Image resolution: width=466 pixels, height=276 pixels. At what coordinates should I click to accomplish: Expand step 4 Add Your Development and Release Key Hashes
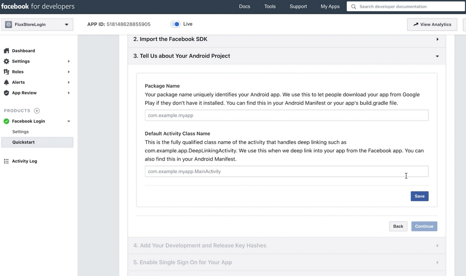(287, 246)
